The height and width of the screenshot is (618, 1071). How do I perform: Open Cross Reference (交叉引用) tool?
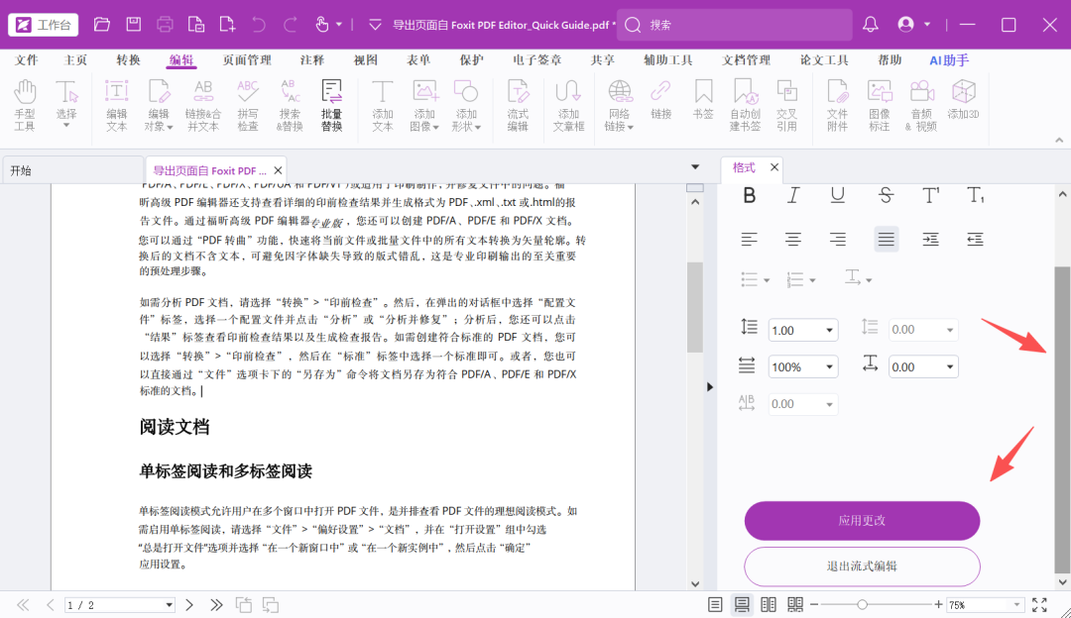pos(786,106)
